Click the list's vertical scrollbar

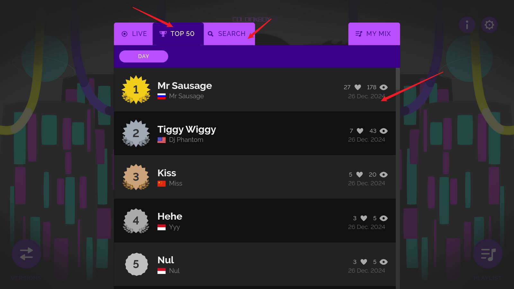click(x=398, y=161)
